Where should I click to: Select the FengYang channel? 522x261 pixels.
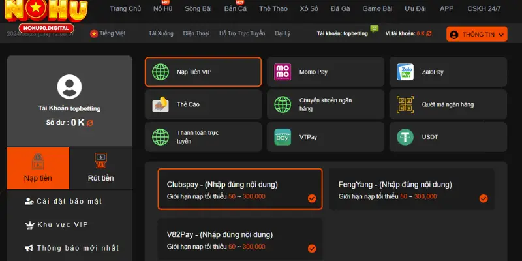tap(412, 189)
